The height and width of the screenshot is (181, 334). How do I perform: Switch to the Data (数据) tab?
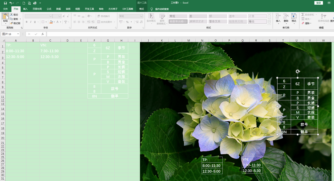58,9
